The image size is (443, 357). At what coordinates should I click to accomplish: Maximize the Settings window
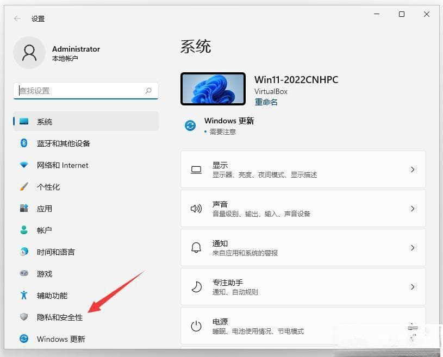(x=402, y=14)
